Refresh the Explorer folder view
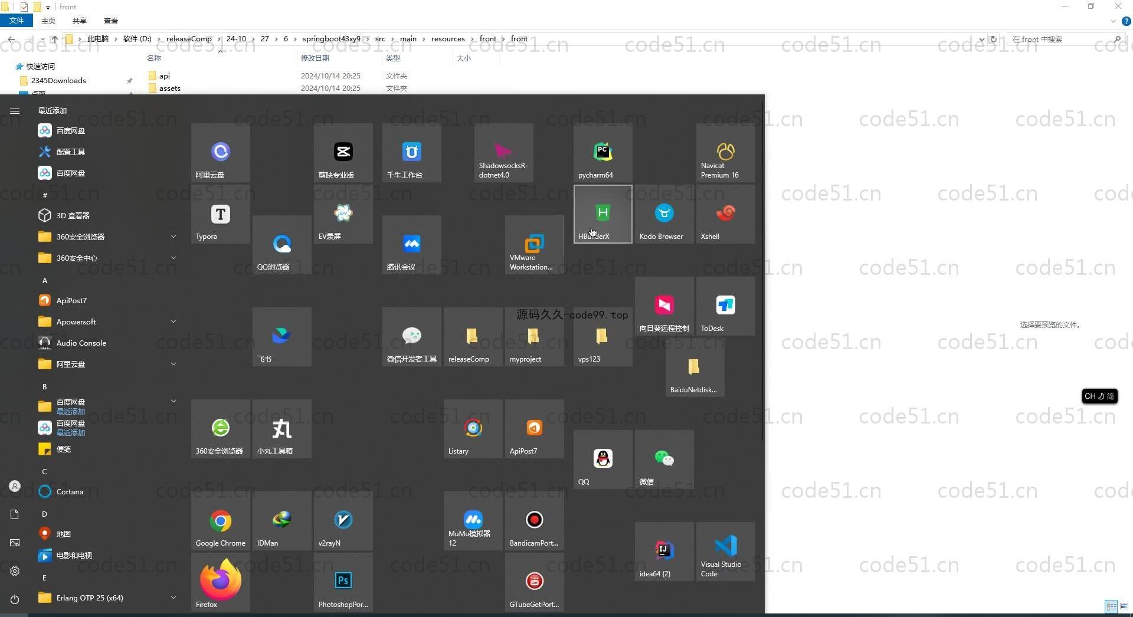This screenshot has height=617, width=1133. coord(994,40)
